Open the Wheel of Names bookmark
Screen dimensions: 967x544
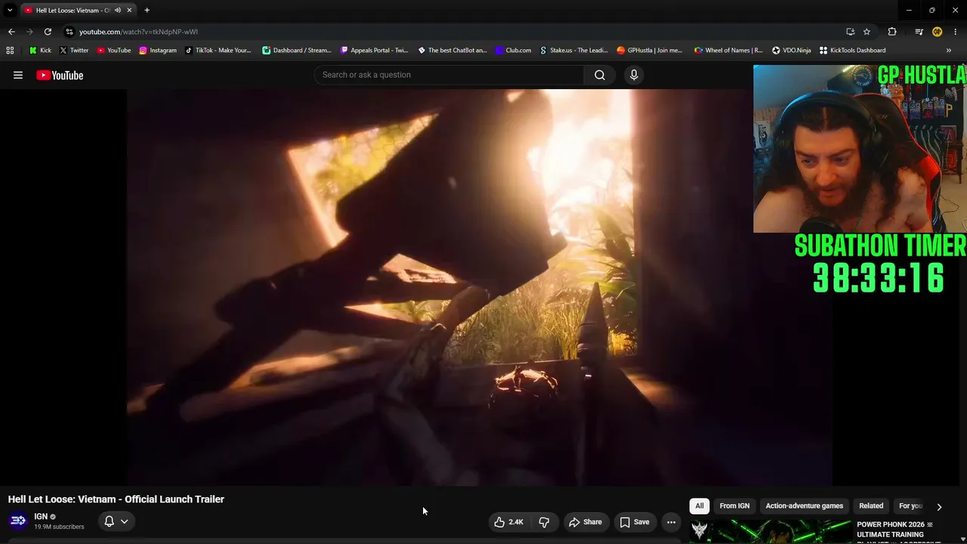[x=729, y=51]
